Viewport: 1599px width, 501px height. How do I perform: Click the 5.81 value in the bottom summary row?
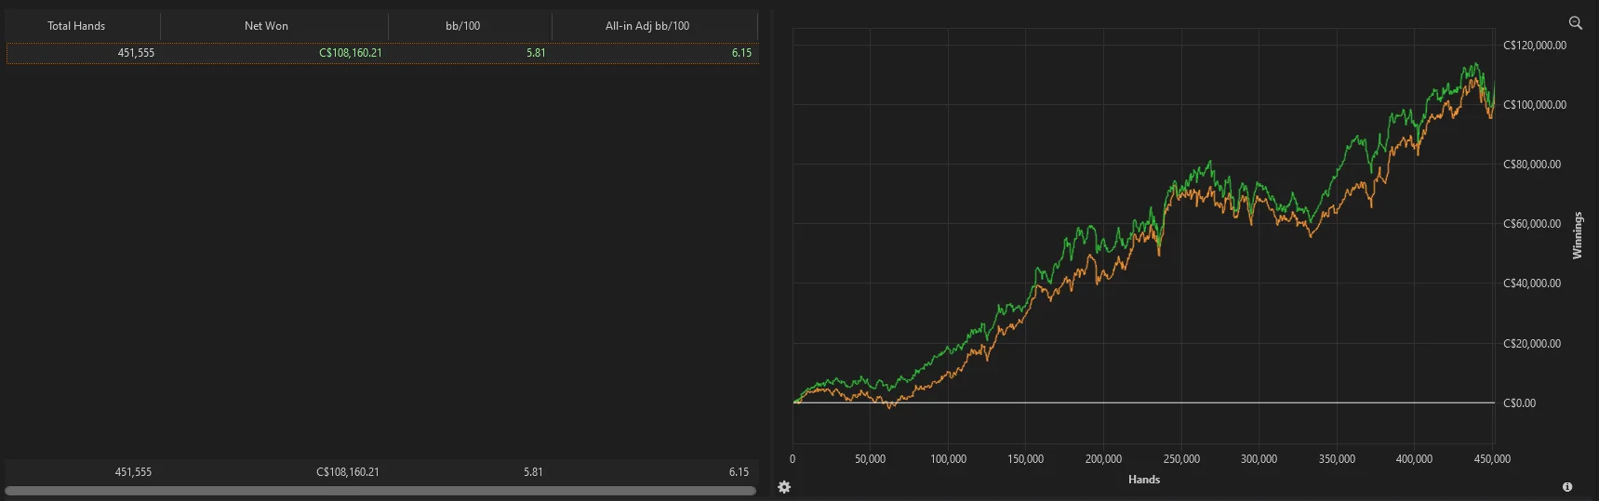(533, 472)
